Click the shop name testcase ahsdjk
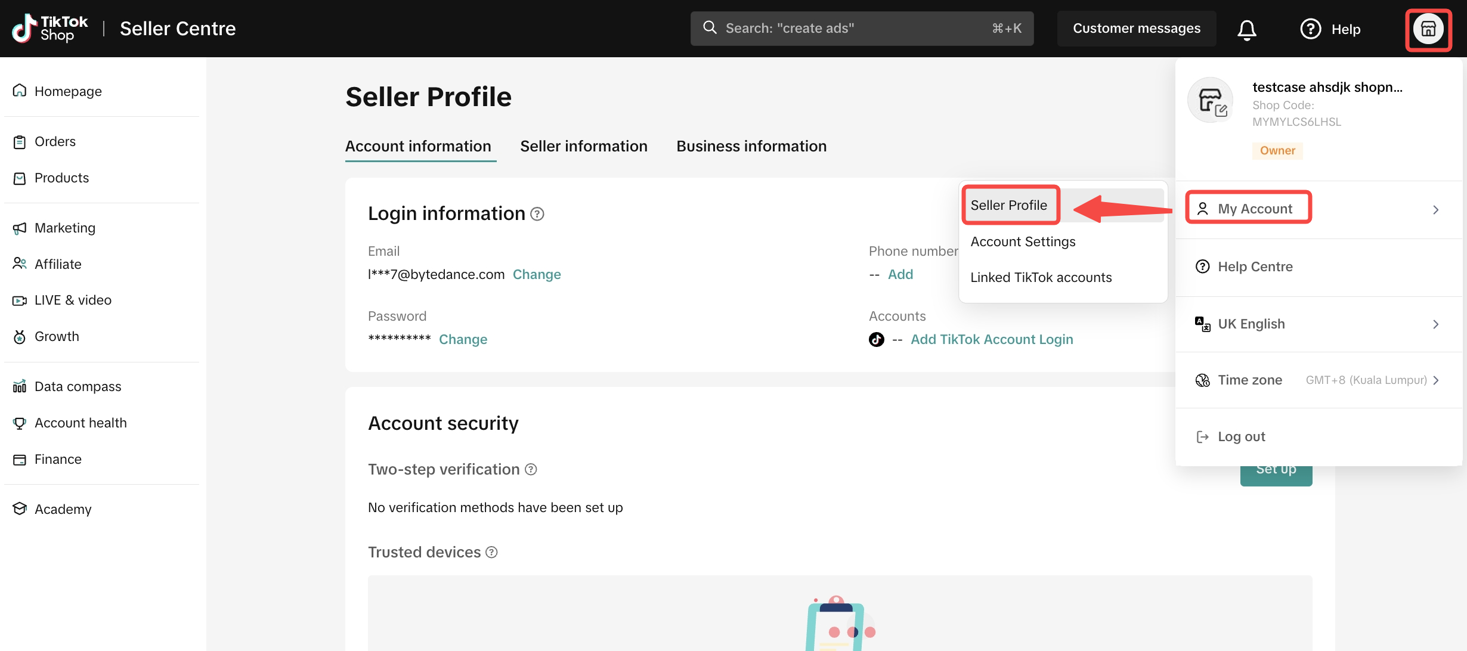This screenshot has width=1467, height=651. (x=1327, y=87)
